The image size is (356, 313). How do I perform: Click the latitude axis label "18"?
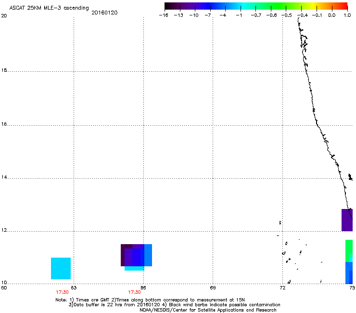4,70
